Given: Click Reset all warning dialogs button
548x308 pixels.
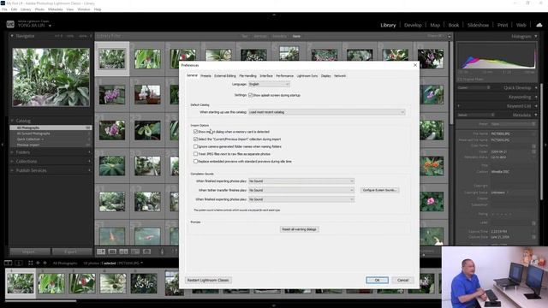Looking at the screenshot, I should [299, 229].
